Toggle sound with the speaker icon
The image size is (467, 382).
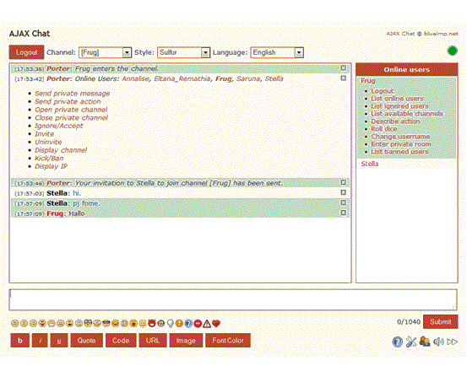click(x=438, y=342)
